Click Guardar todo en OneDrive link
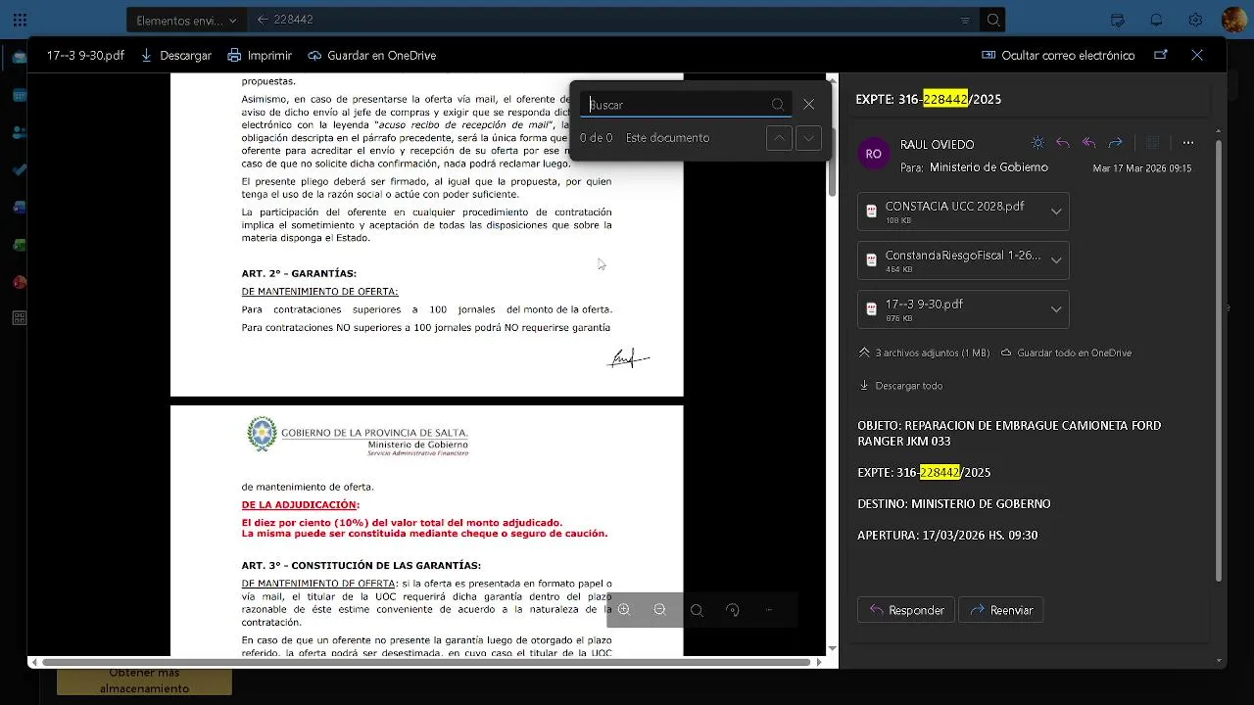The width and height of the screenshot is (1254, 705). tap(1067, 352)
